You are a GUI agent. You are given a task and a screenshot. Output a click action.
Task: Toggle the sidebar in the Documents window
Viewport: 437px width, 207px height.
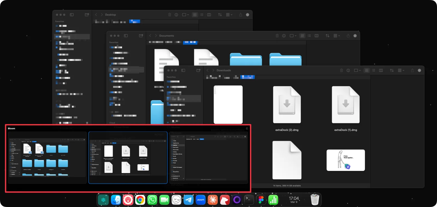point(126,36)
